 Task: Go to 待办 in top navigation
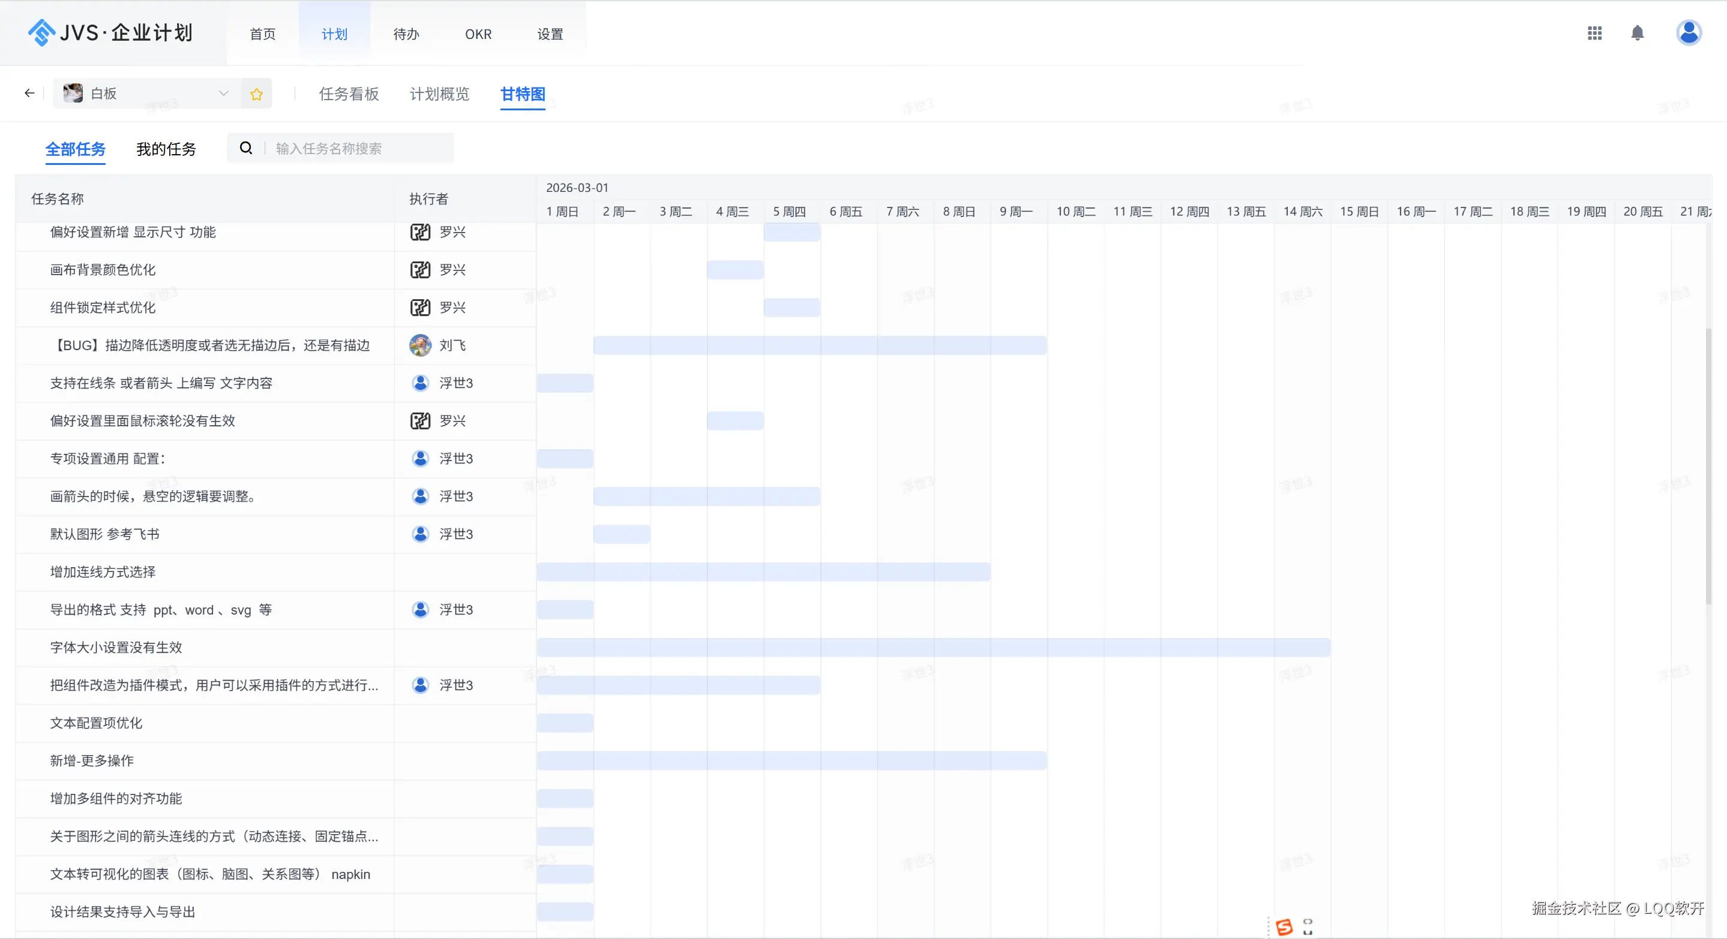coord(406,34)
